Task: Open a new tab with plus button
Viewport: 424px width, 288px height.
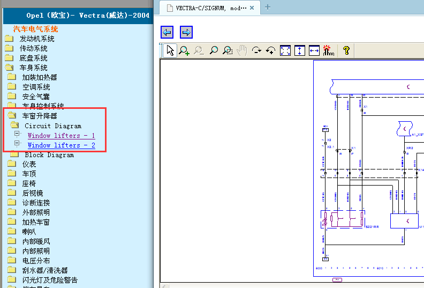Action: (268, 8)
